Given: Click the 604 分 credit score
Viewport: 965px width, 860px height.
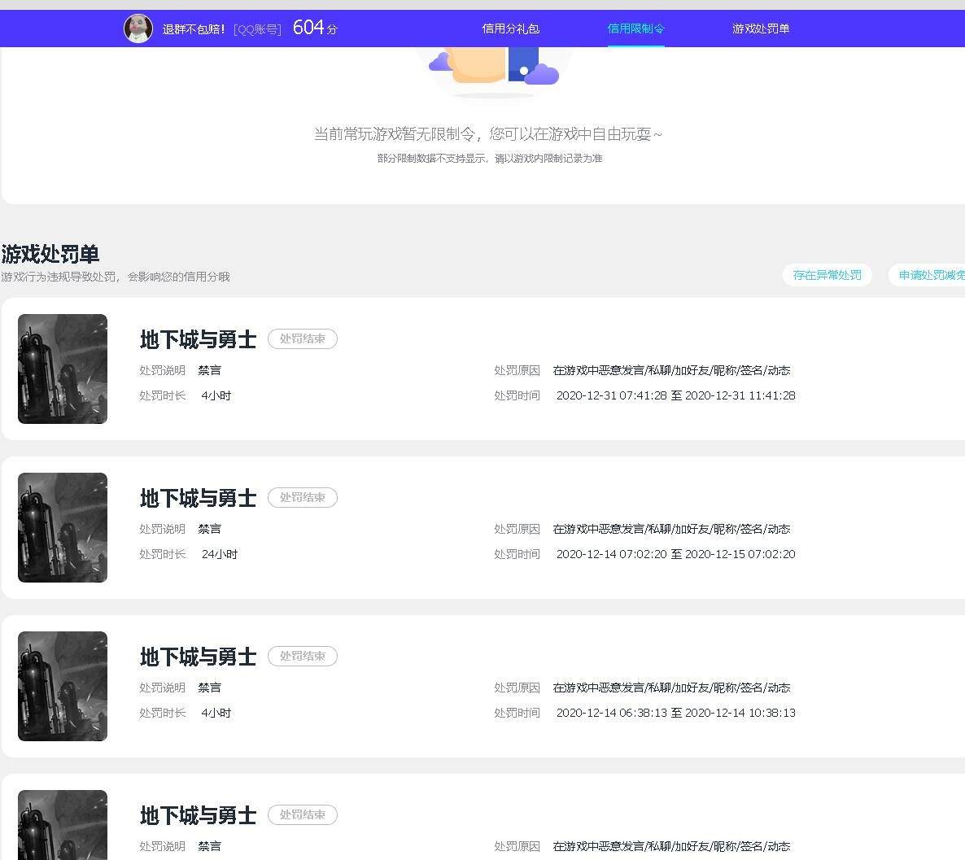Looking at the screenshot, I should tap(315, 28).
